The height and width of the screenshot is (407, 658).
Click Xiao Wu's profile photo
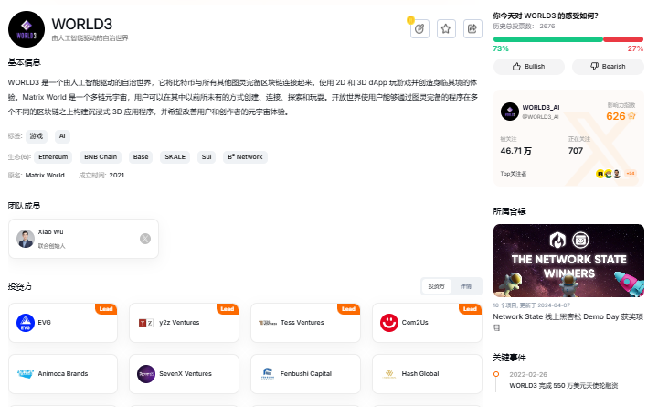26,239
